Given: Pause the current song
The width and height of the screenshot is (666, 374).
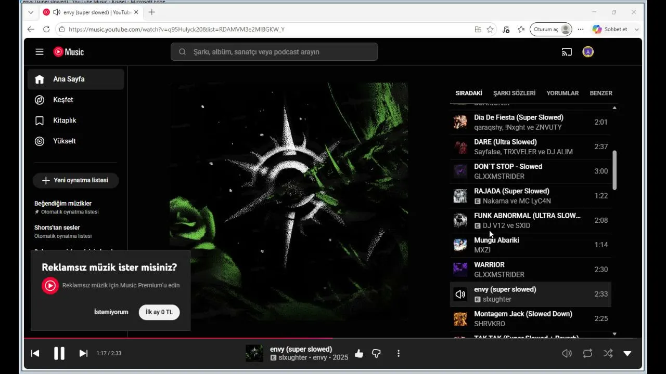Looking at the screenshot, I should pyautogui.click(x=59, y=353).
